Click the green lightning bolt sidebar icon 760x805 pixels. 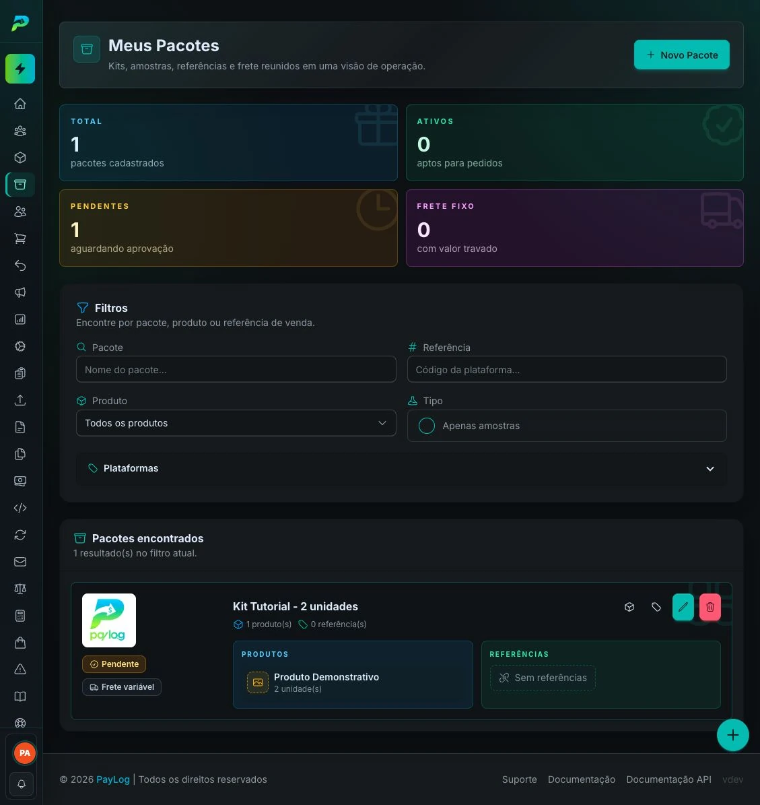(x=20, y=69)
